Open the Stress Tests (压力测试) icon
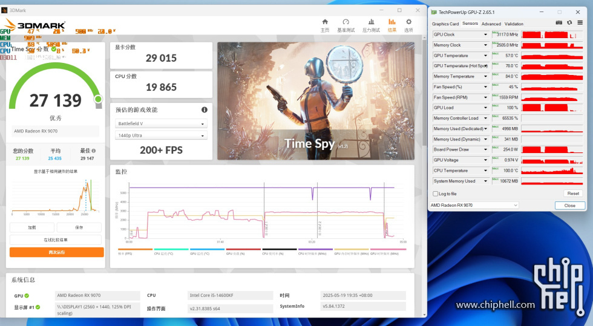Viewport: 593px width, 326px height. pyautogui.click(x=371, y=22)
